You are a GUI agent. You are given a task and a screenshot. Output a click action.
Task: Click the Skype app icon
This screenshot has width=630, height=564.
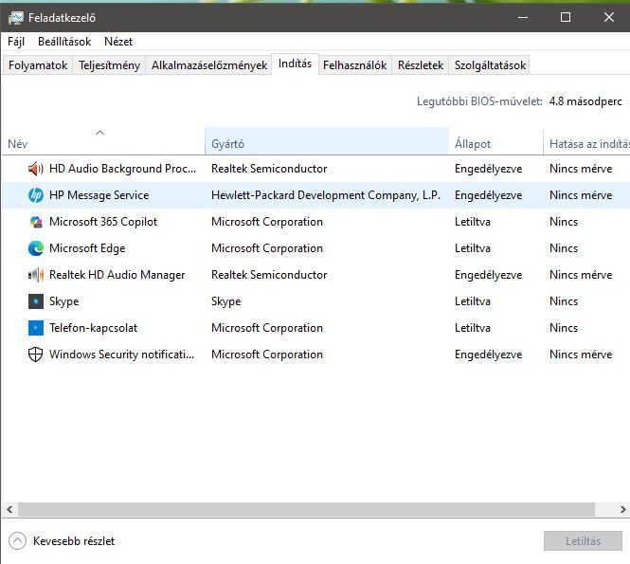click(36, 301)
